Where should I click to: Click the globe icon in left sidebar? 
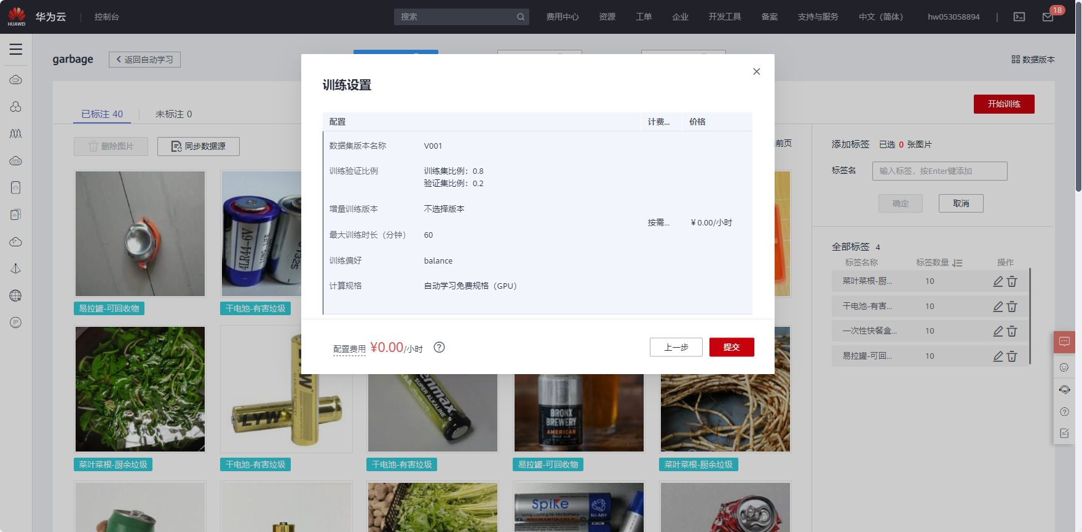tap(16, 295)
